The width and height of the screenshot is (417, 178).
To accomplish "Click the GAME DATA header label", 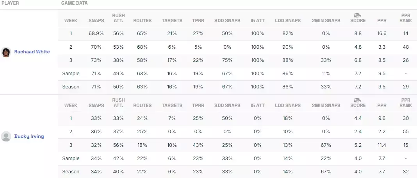I will pyautogui.click(x=75, y=3).
